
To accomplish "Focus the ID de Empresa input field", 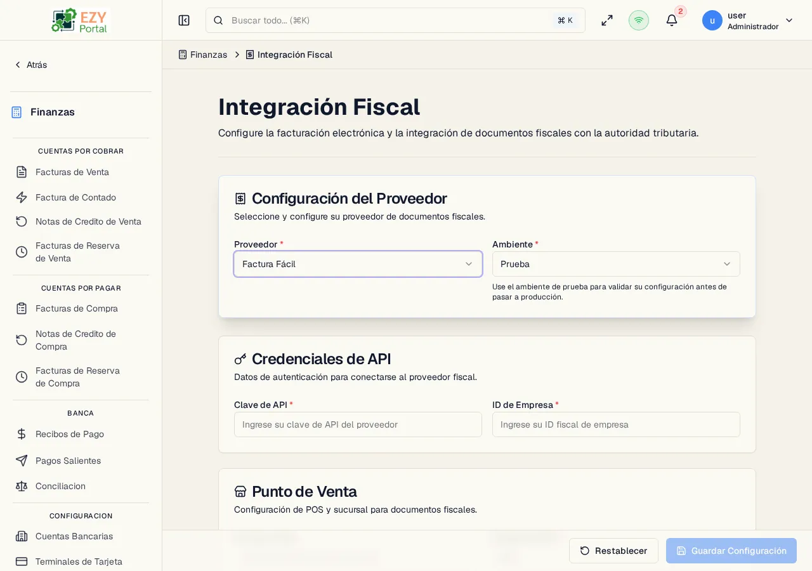I will point(616,424).
